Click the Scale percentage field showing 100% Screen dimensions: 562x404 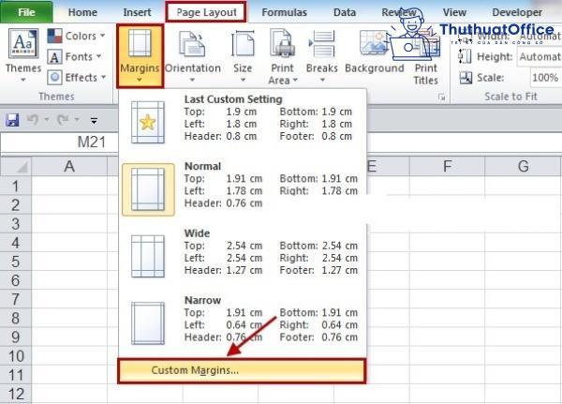pyautogui.click(x=545, y=78)
